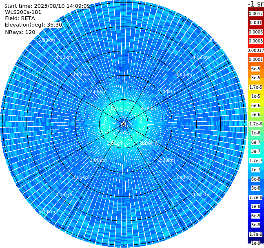This screenshot has width=264, height=248.
Task: Pick the 1.7e-5 colorbar value
Action: 256,87
